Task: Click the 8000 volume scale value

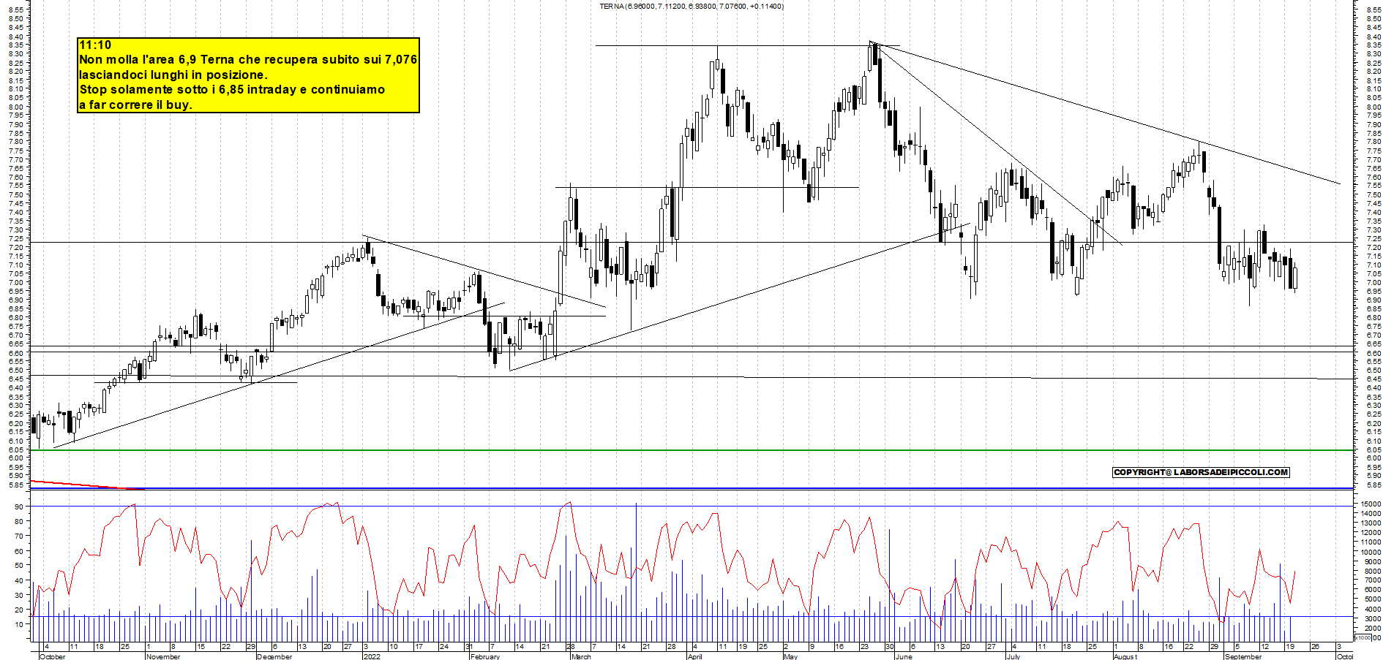Action: tap(1373, 571)
